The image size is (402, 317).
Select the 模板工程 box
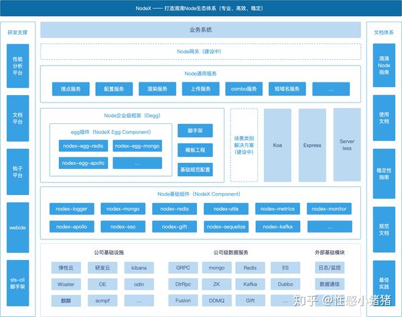(x=195, y=150)
